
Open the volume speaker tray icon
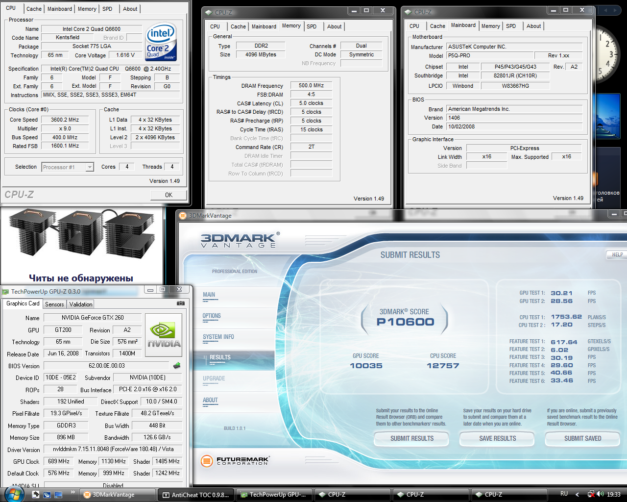tap(600, 494)
